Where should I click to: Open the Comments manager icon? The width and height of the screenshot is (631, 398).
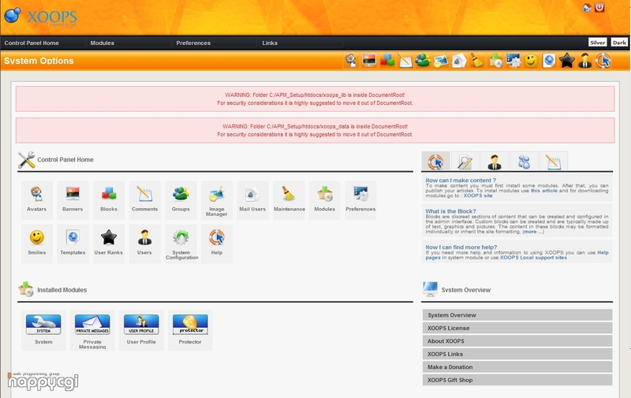pos(144,200)
